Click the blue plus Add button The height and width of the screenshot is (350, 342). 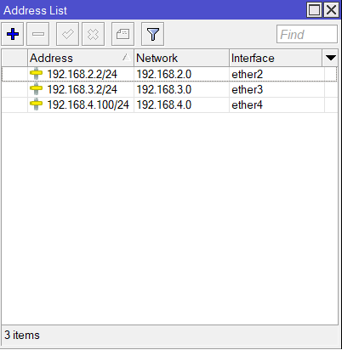pos(13,34)
